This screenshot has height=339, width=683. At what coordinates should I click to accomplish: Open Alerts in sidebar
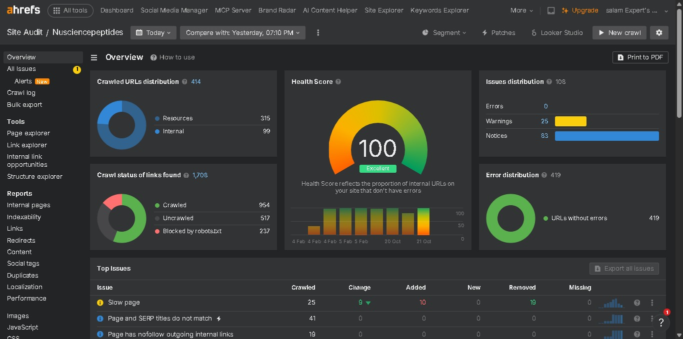tap(23, 81)
